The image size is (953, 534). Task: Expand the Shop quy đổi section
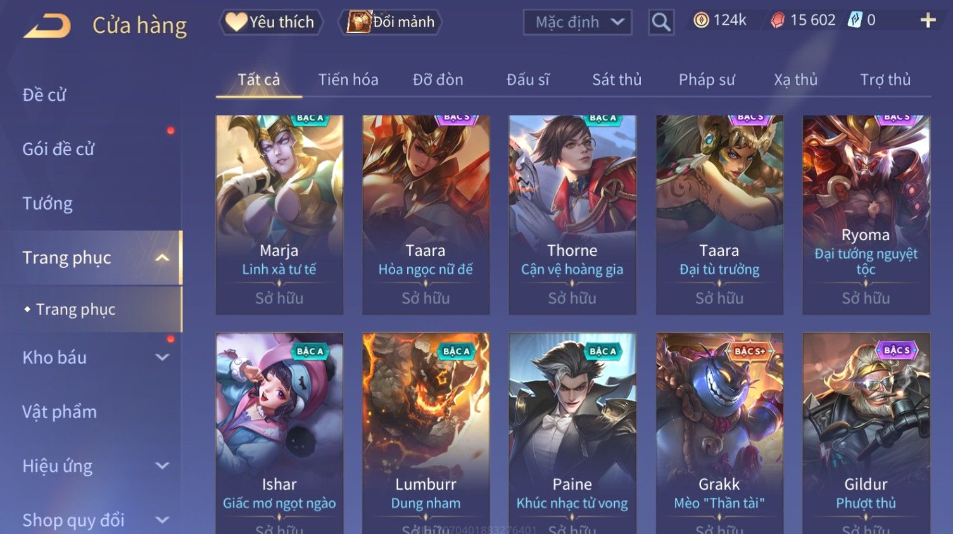pyautogui.click(x=162, y=520)
